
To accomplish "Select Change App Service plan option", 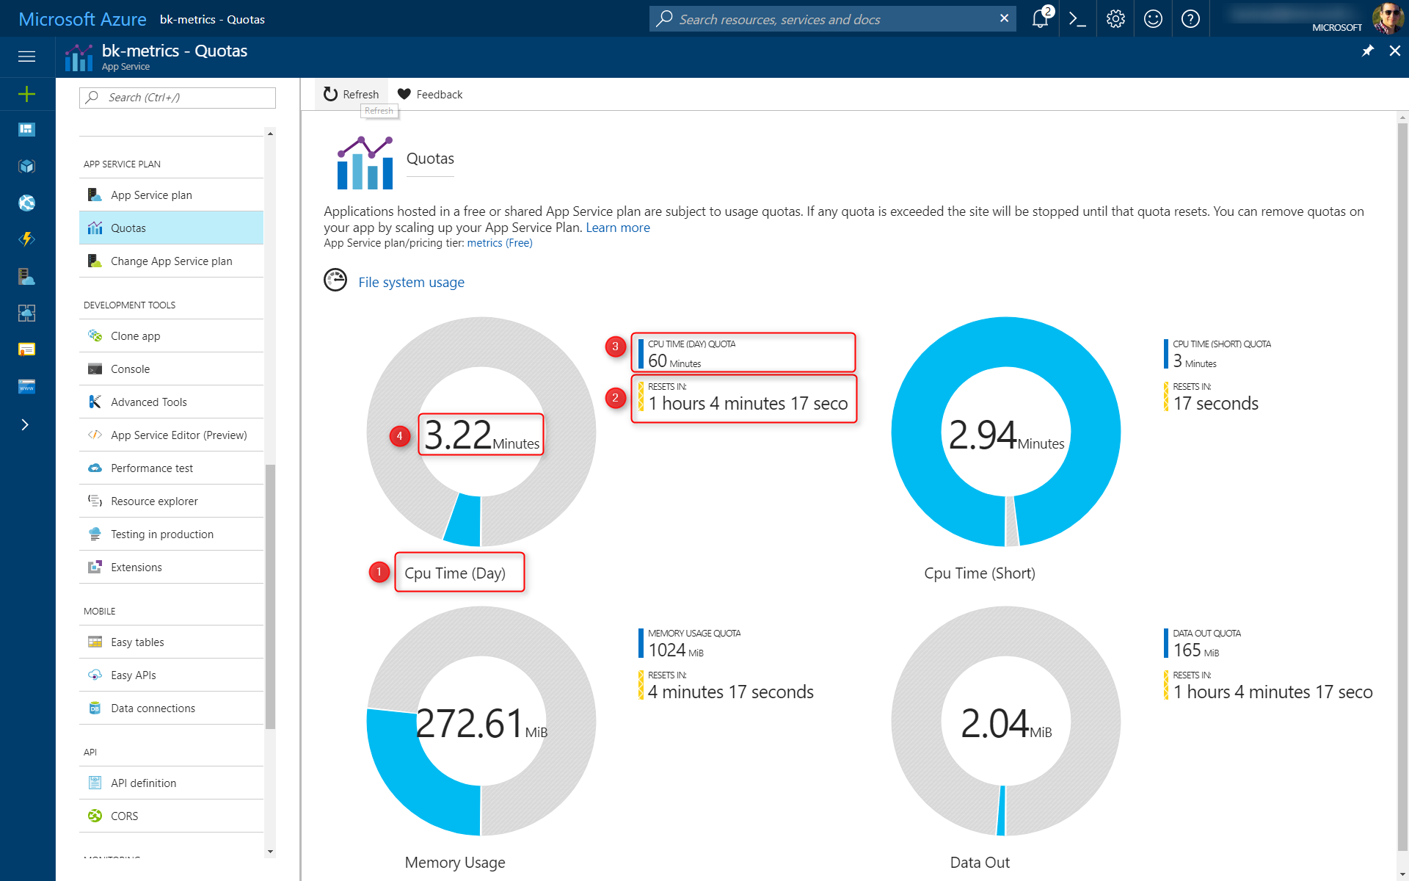I will [x=172, y=261].
